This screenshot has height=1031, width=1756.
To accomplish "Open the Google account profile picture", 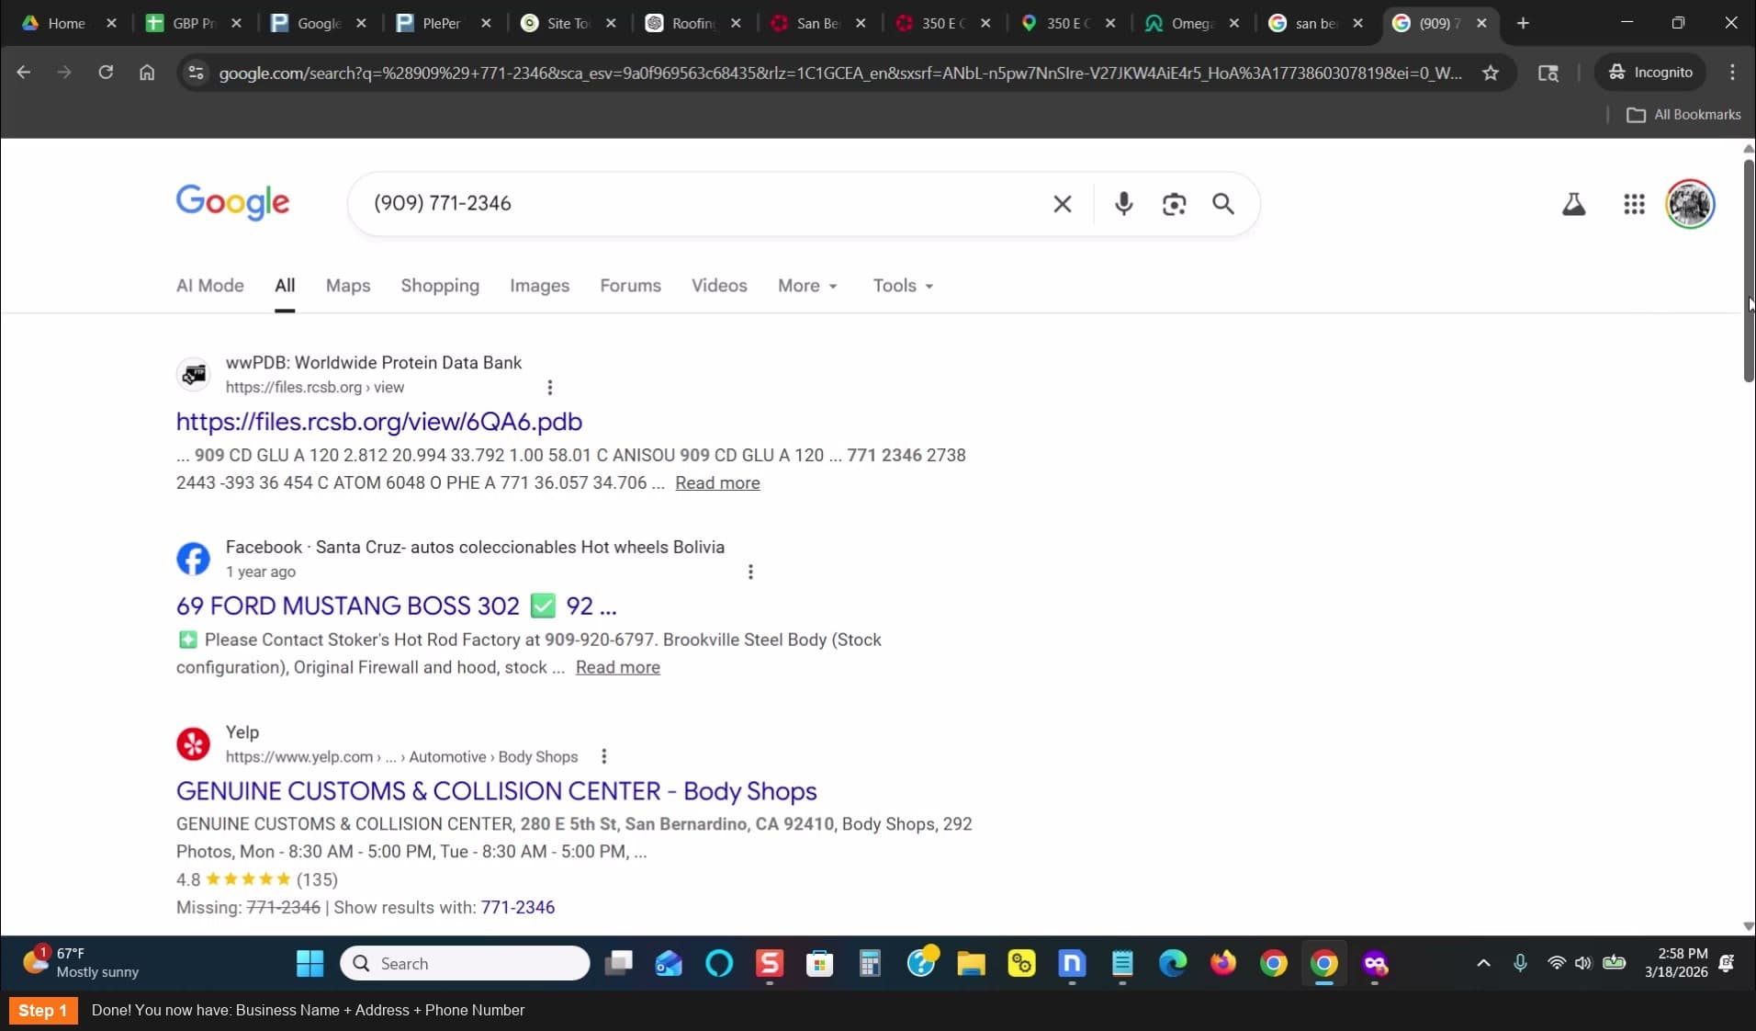I will 1690,204.
